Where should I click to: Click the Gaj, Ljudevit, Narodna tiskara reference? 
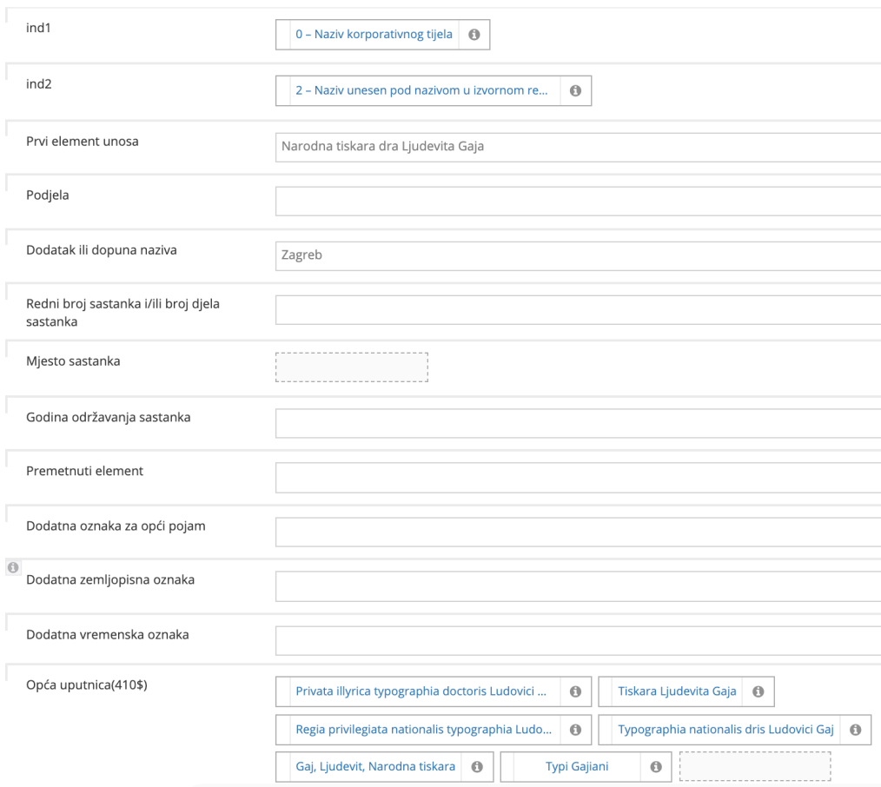[x=374, y=766]
